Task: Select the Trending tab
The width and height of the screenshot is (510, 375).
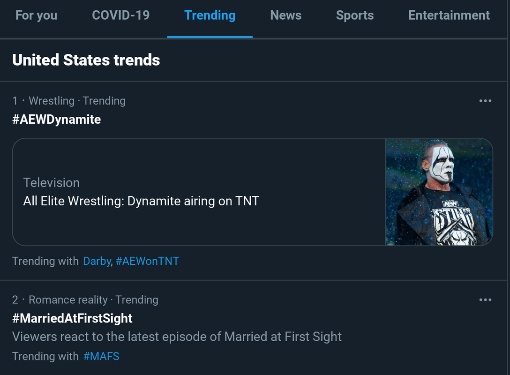Action: pos(210,15)
